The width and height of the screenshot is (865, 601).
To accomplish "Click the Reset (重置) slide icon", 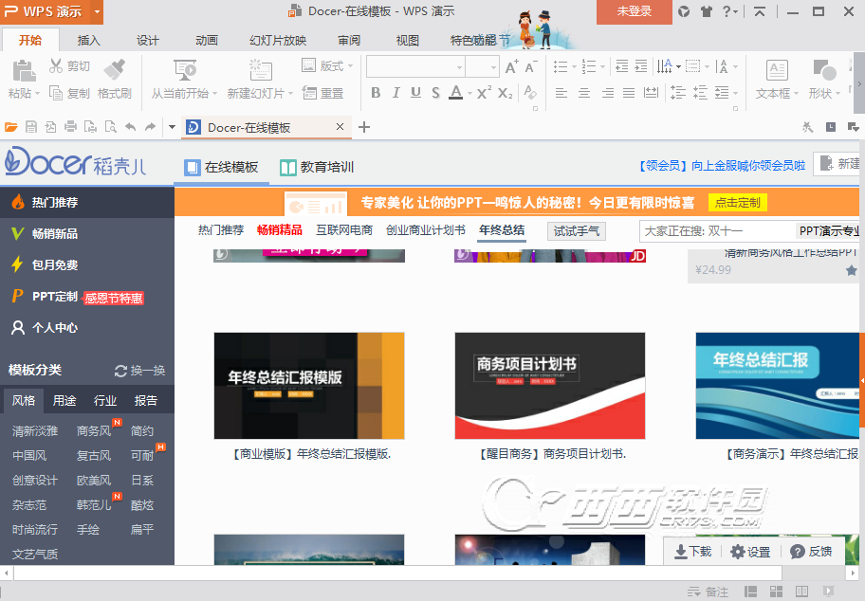I will (x=309, y=93).
